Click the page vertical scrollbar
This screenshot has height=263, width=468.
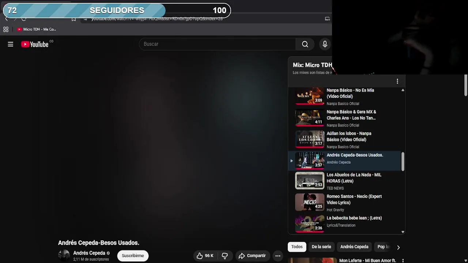pyautogui.click(x=466, y=85)
